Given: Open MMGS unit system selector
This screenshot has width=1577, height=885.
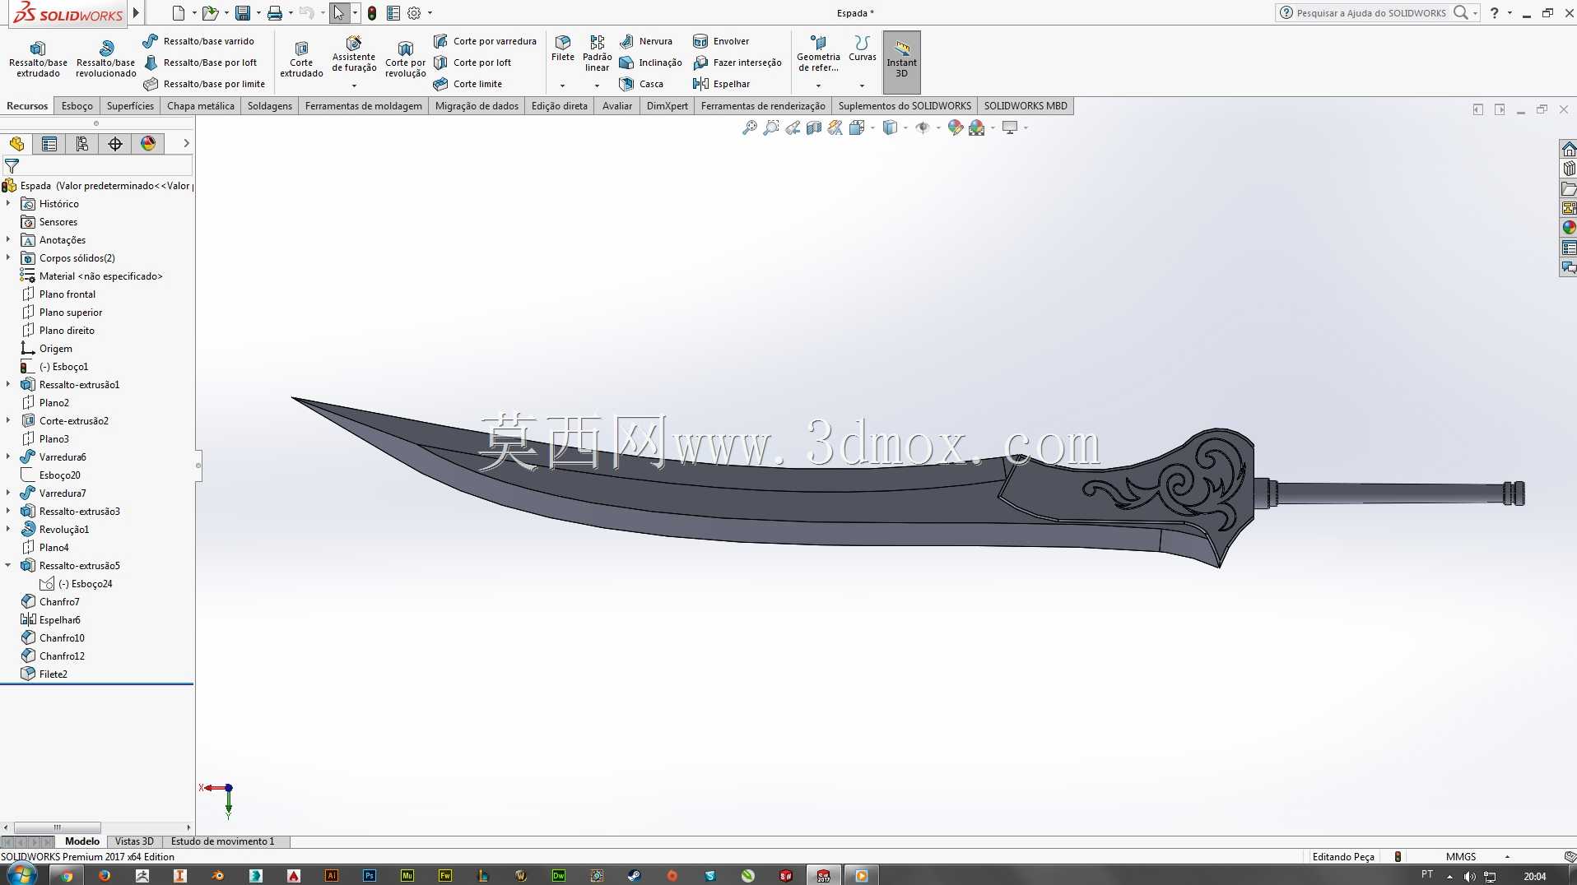Looking at the screenshot, I should tap(1462, 857).
